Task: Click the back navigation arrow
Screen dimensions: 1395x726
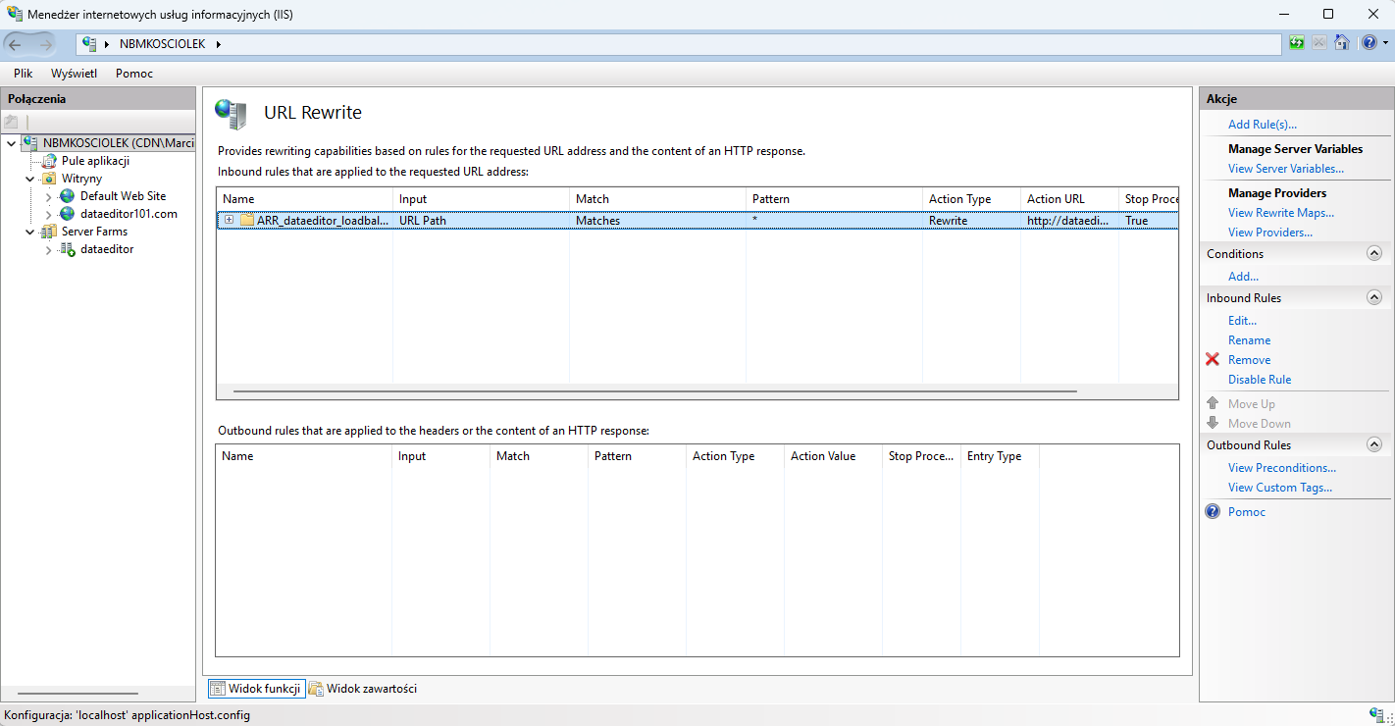Action: pyautogui.click(x=16, y=44)
